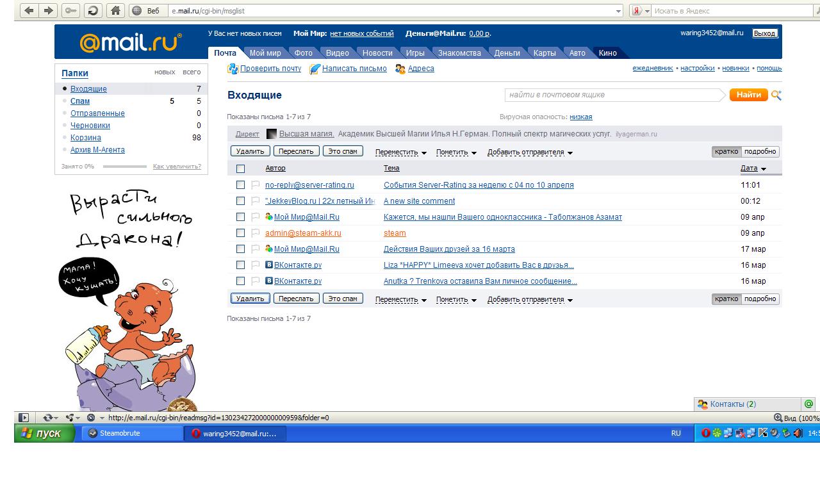Click flag icon for no-reply@server-rating.ru message
This screenshot has height=492, width=820.
(256, 185)
